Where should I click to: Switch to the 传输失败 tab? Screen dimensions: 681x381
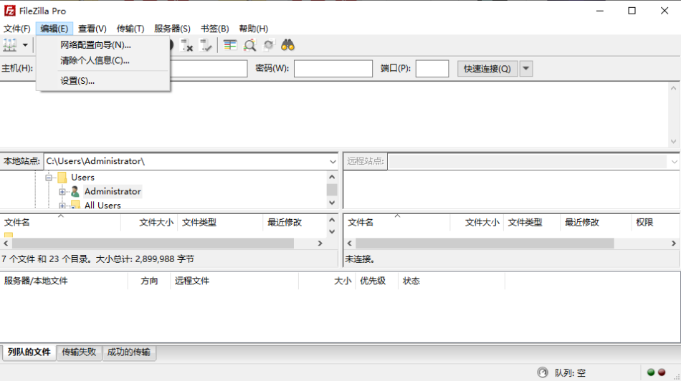pyautogui.click(x=79, y=352)
